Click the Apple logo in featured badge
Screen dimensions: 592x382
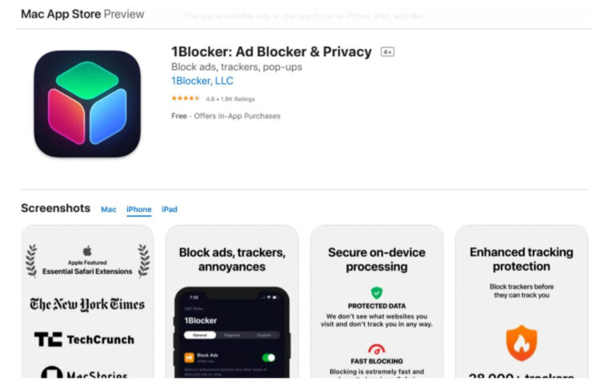87,251
